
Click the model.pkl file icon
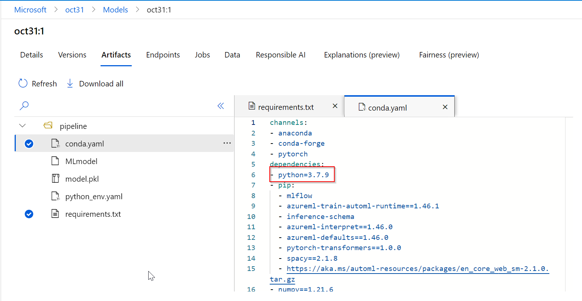click(55, 179)
